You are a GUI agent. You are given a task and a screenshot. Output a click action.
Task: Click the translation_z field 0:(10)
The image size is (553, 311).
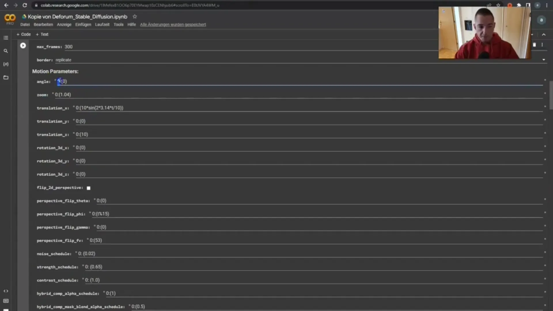(309, 134)
